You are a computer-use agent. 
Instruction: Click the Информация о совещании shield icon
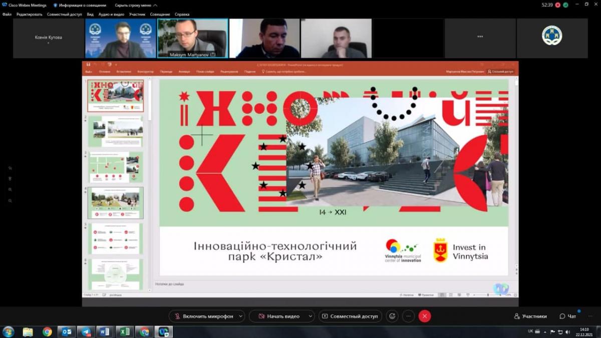click(x=56, y=5)
